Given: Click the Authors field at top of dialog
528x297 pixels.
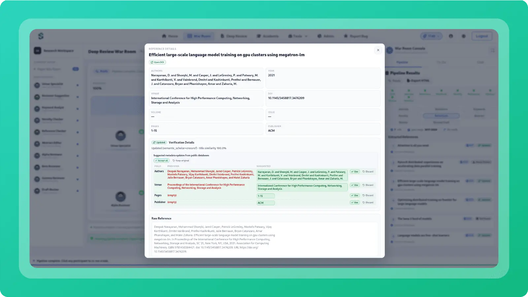Looking at the screenshot, I should click(206, 78).
